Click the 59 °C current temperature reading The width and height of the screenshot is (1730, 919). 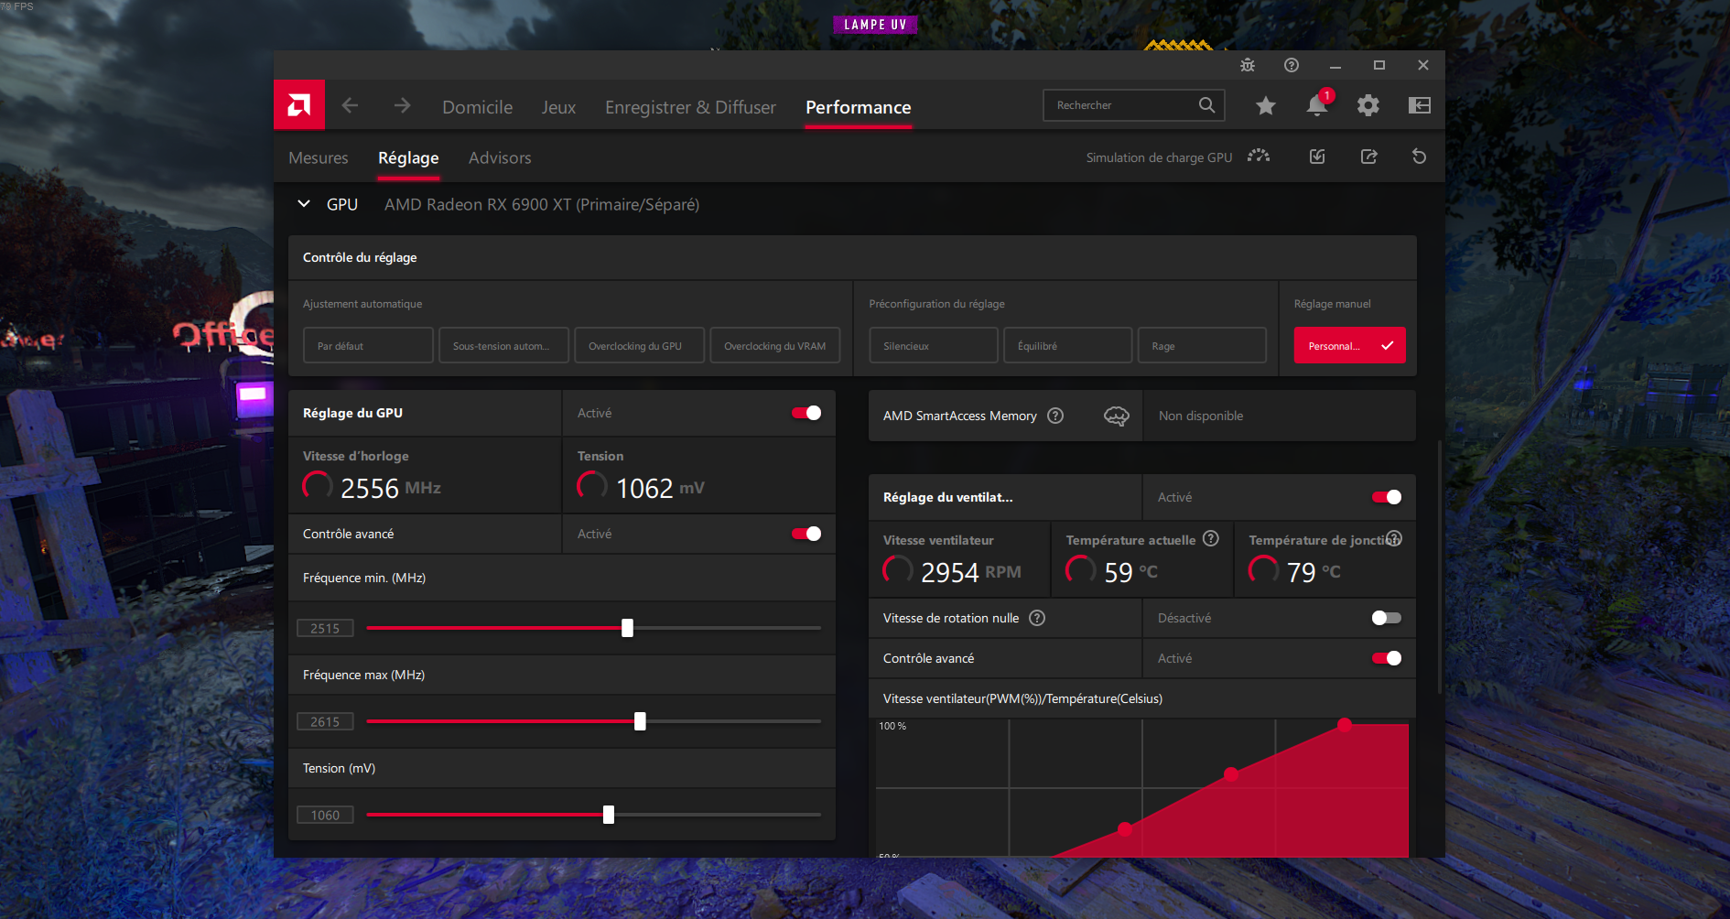pyautogui.click(x=1130, y=572)
